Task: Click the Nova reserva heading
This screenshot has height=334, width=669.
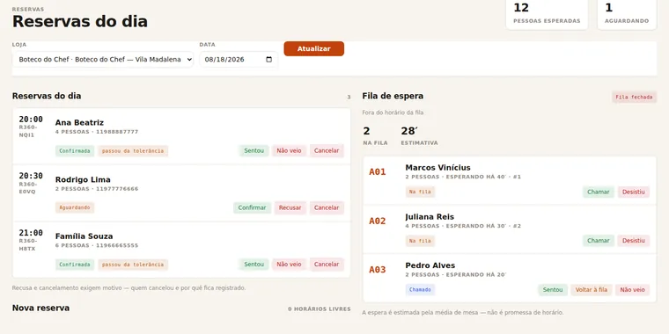Action: click(x=40, y=308)
